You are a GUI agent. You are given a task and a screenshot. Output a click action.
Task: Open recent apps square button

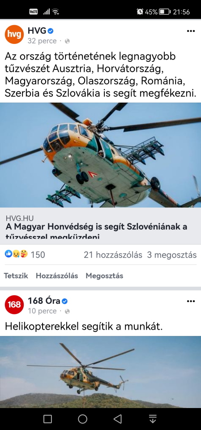(47, 419)
